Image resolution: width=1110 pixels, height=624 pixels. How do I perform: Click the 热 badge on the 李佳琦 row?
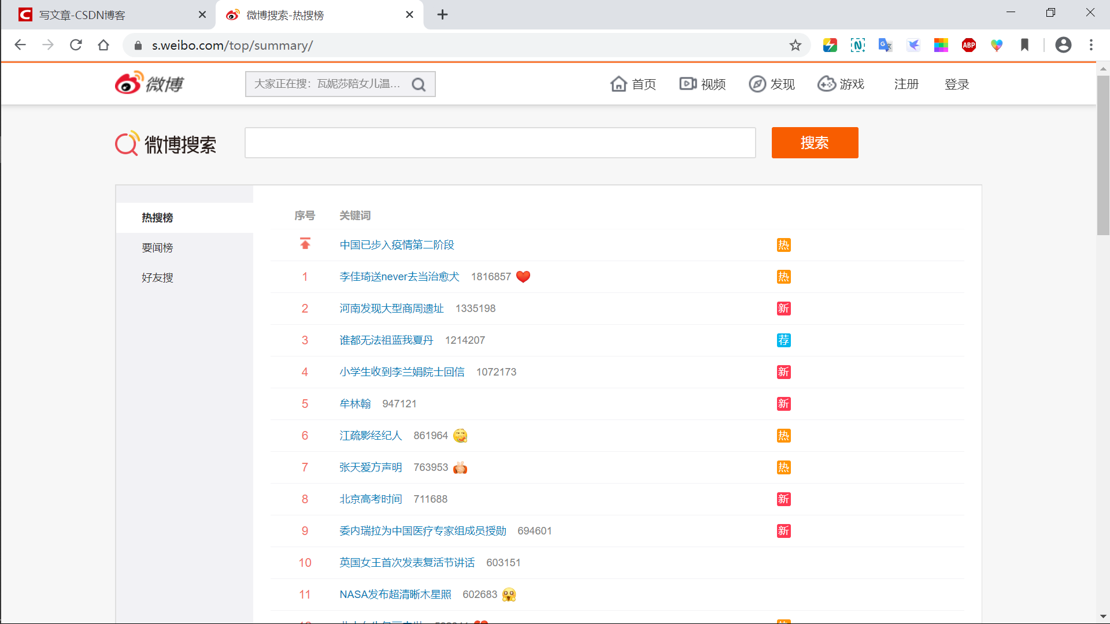[783, 277]
